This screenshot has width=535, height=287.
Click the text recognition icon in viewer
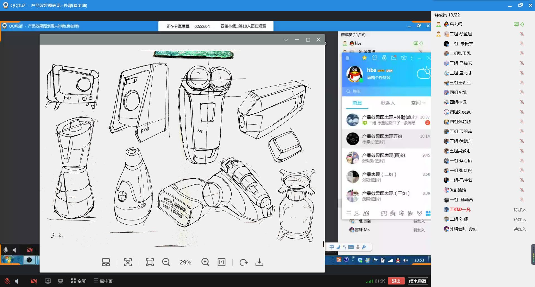coord(128,262)
